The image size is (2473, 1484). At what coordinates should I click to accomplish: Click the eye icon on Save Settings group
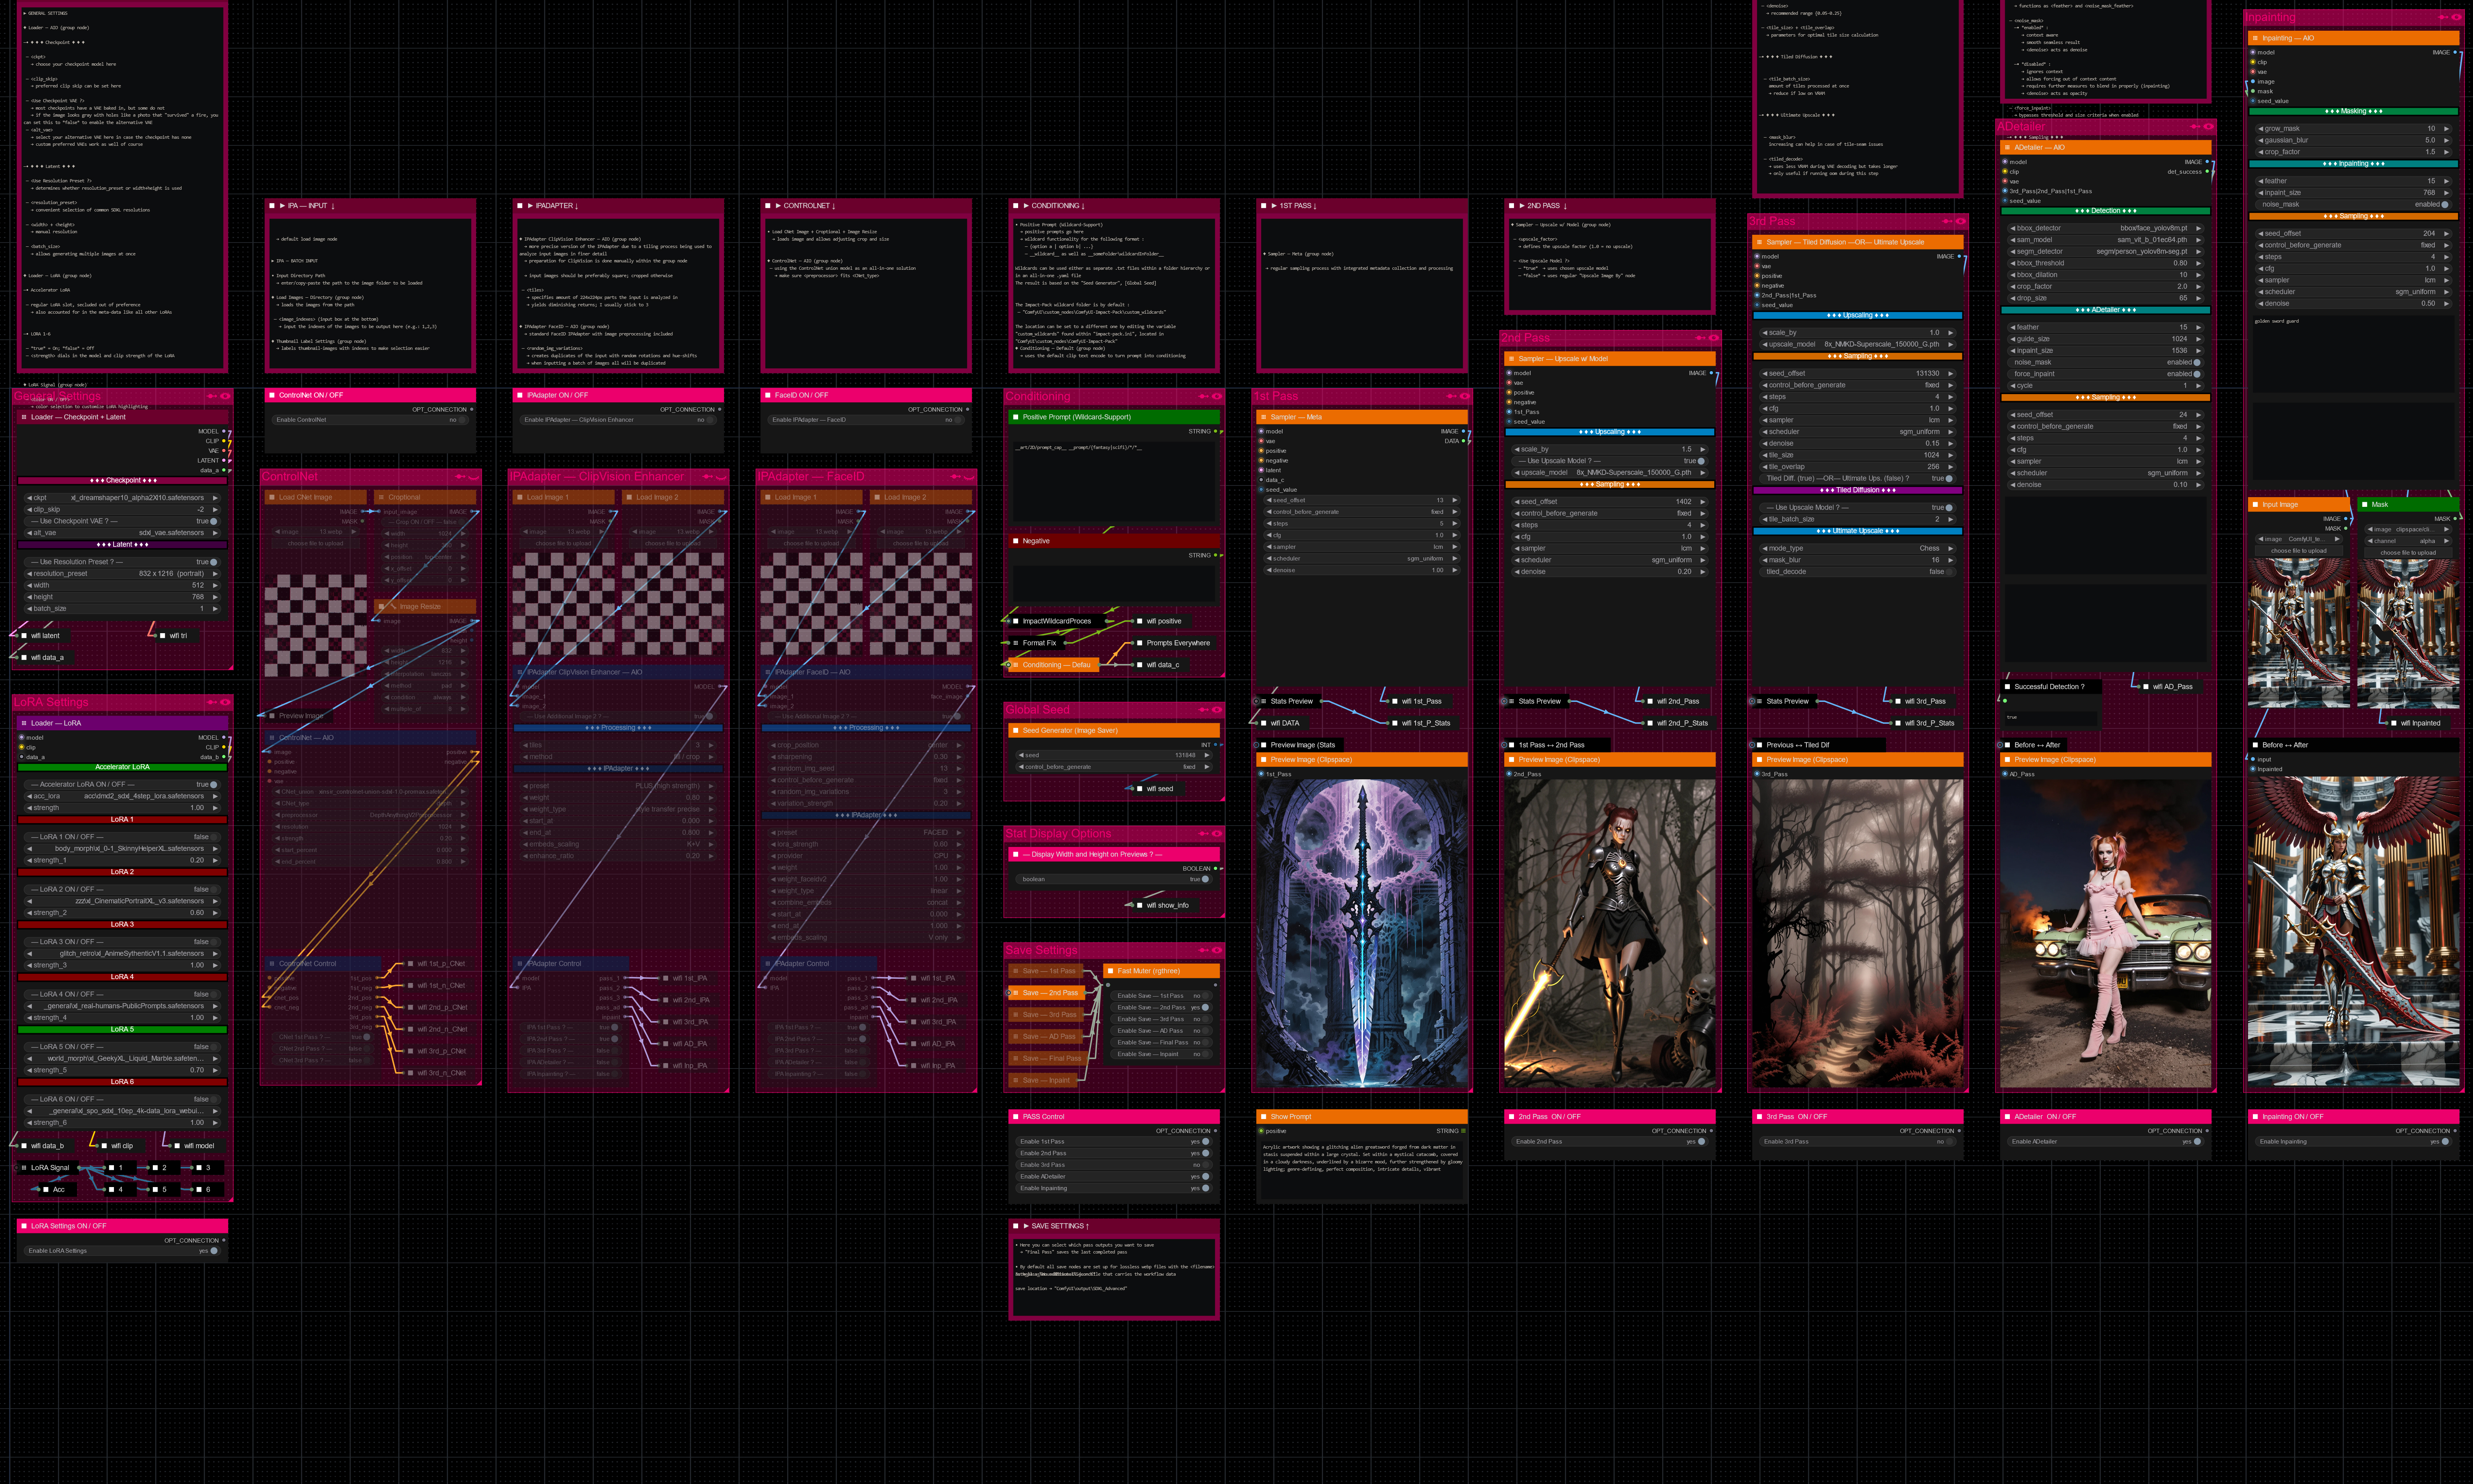[1216, 950]
